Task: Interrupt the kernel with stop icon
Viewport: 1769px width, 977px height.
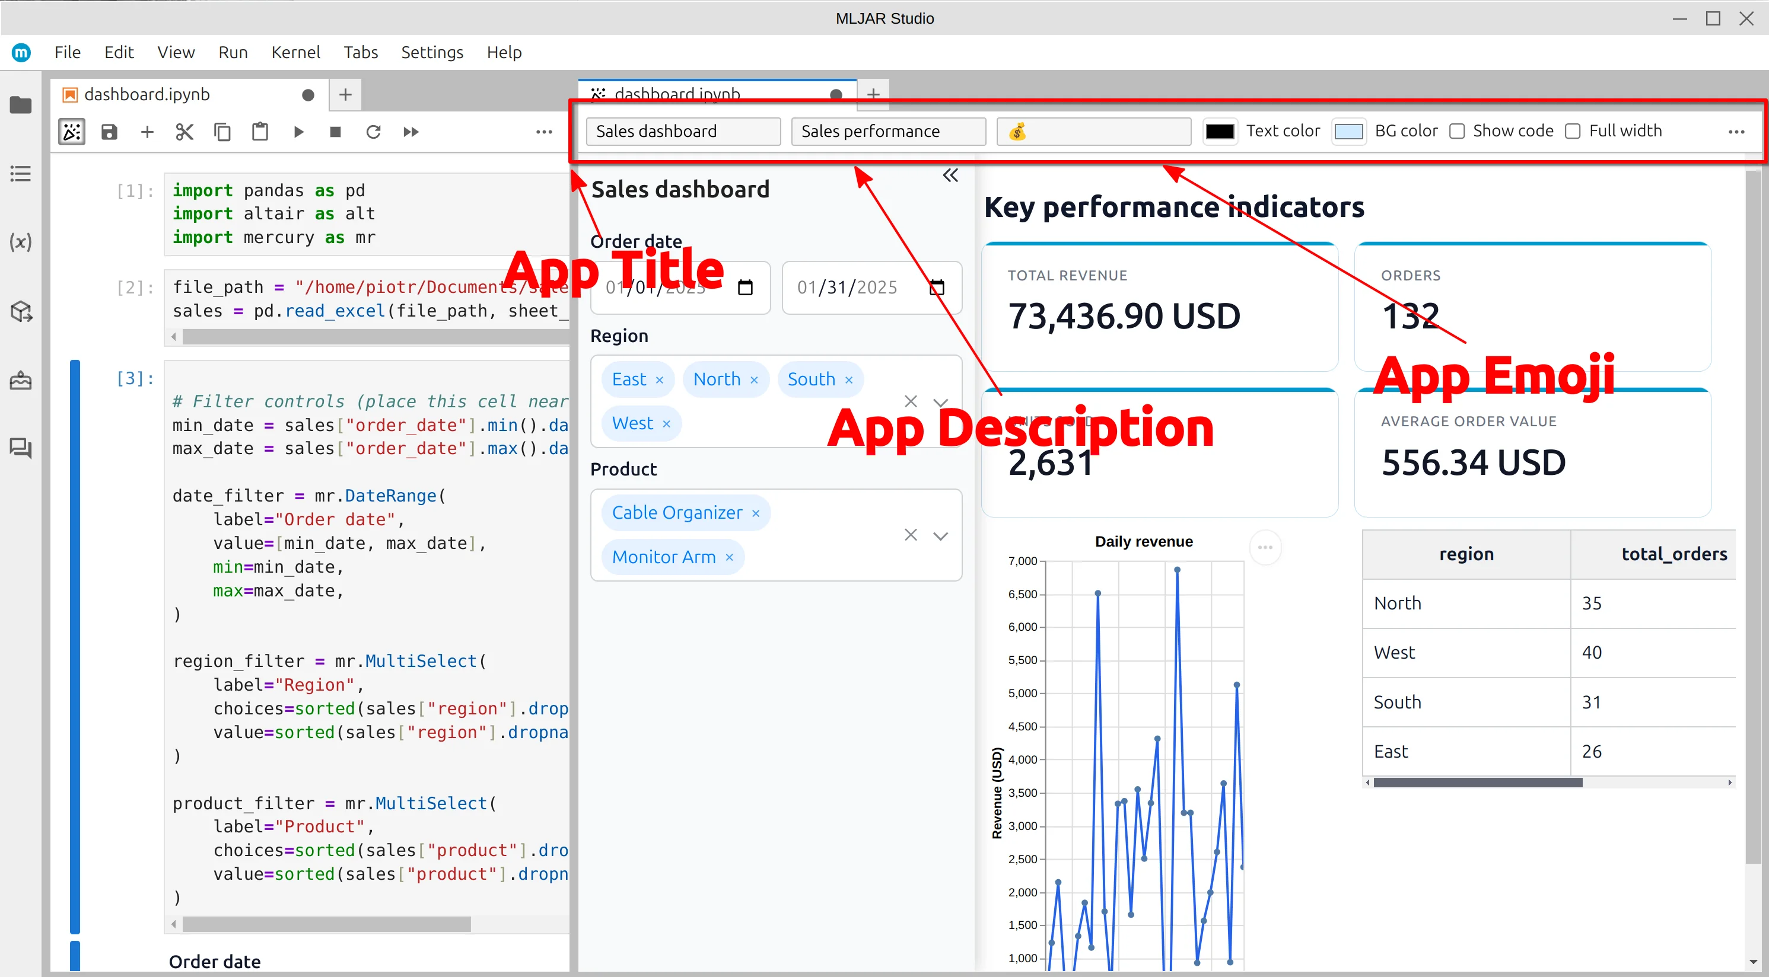Action: 335,132
